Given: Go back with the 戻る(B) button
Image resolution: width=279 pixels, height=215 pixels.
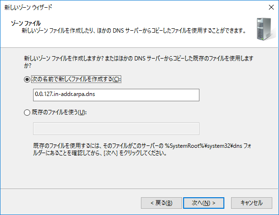Looking at the screenshot, I should pos(162,203).
